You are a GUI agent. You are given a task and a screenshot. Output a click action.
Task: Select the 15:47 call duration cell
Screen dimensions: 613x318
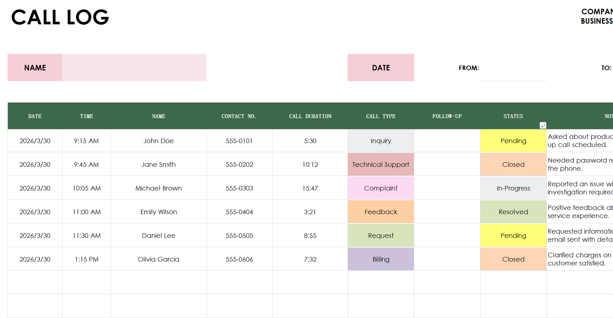coord(310,188)
